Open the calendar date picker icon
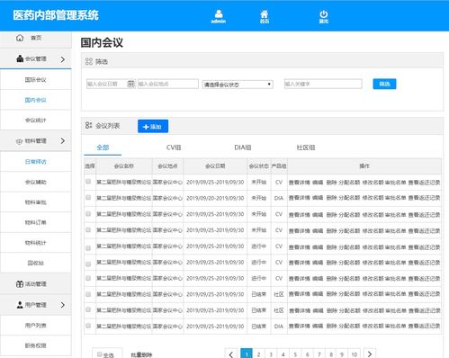 pos(130,84)
